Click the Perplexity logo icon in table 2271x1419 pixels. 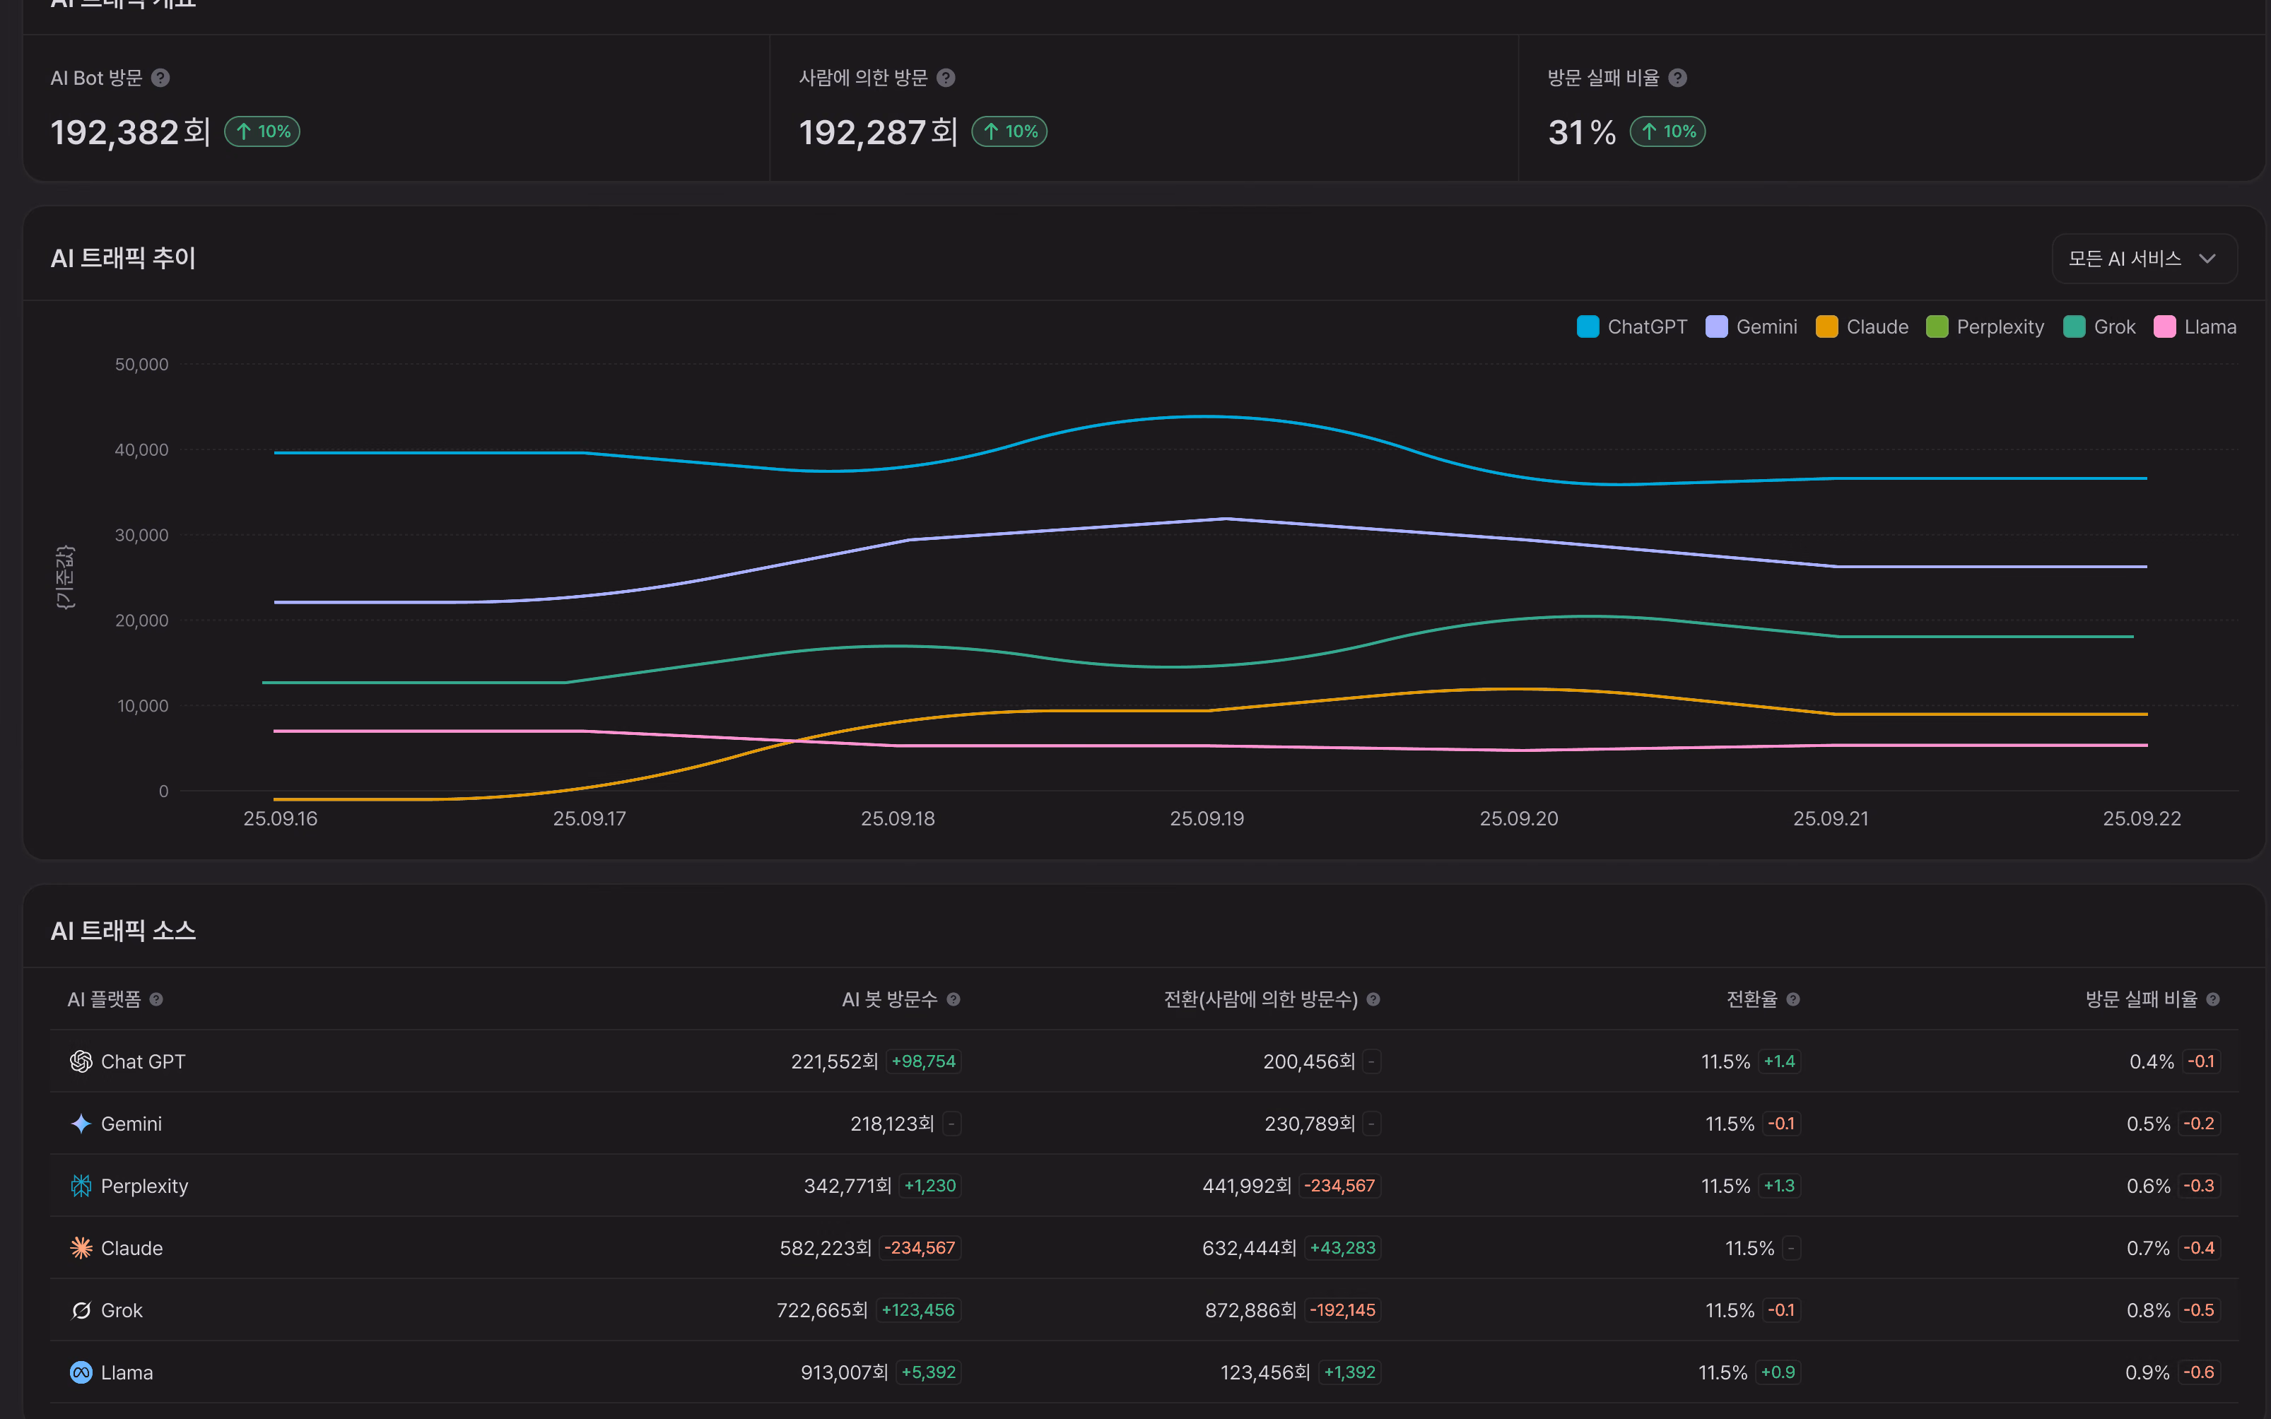coord(82,1187)
